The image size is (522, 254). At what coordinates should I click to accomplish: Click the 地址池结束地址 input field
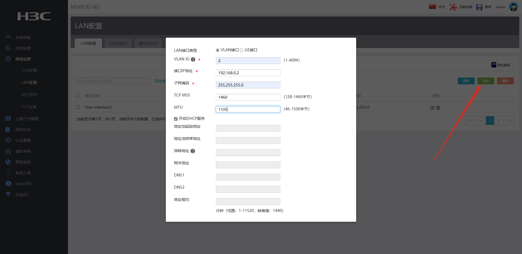[x=248, y=140]
